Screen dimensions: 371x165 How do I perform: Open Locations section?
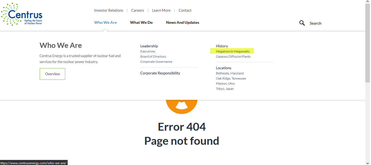tap(224, 68)
